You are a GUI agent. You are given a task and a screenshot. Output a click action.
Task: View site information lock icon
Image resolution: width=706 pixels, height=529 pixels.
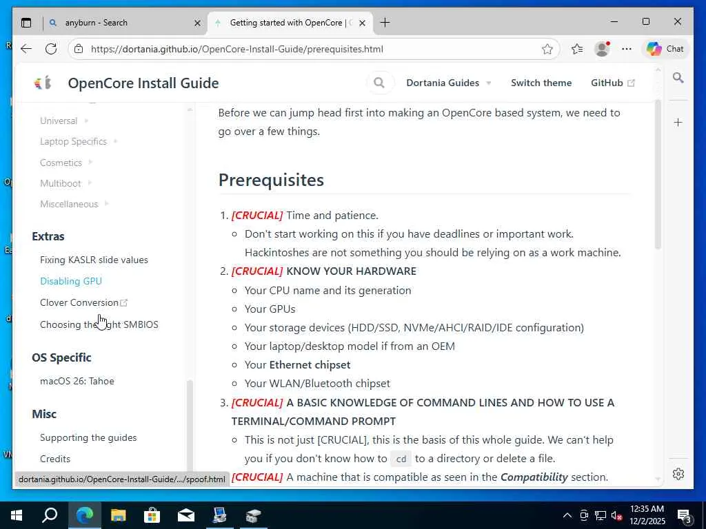click(x=79, y=49)
